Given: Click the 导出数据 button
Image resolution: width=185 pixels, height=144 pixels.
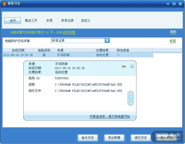Looking at the screenshot, I should tap(114, 138).
